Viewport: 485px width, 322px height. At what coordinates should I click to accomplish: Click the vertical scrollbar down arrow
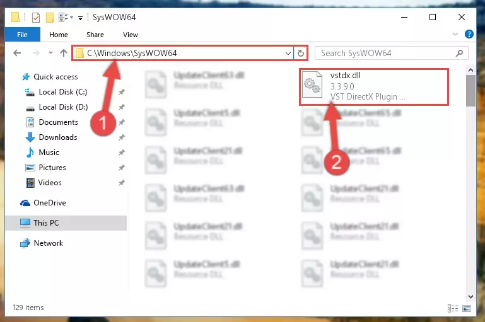pyautogui.click(x=470, y=296)
